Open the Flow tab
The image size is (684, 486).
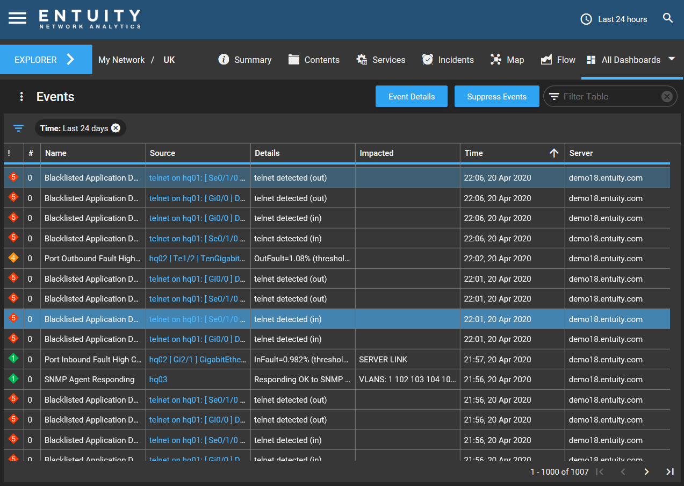[558, 60]
